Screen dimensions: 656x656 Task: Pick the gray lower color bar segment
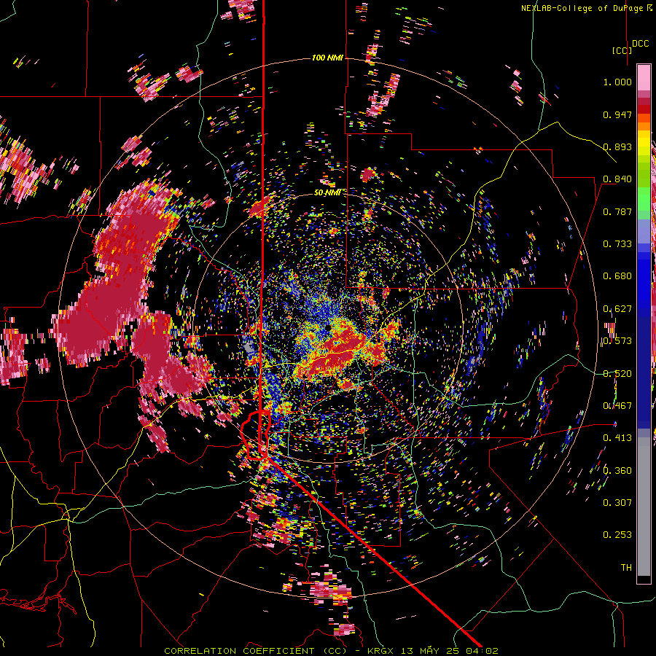644,507
